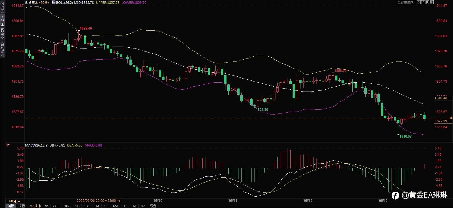Click the jump-to-start chart icon
453x208 pixels.
tap(423, 2)
